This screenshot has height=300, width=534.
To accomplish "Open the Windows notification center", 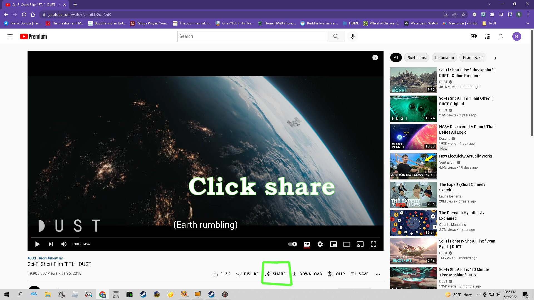I will (x=525, y=294).
